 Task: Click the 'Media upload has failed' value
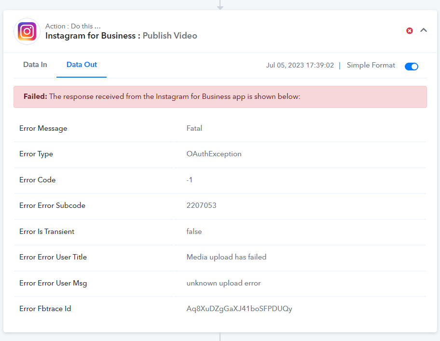click(226, 257)
